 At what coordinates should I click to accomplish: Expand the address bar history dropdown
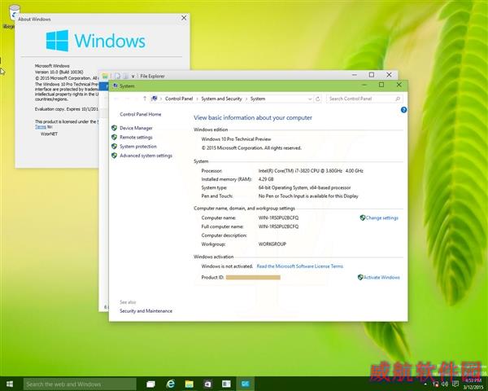(310, 99)
